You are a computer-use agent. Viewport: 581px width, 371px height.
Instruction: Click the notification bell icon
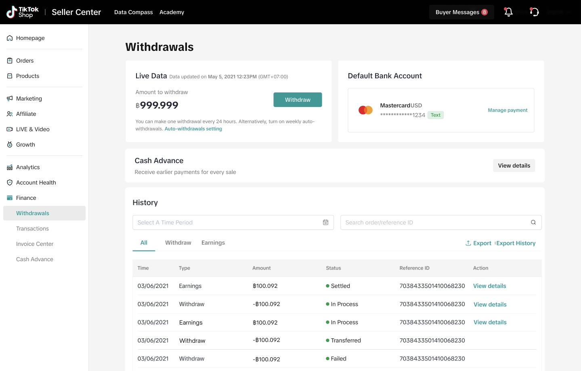[x=509, y=12]
